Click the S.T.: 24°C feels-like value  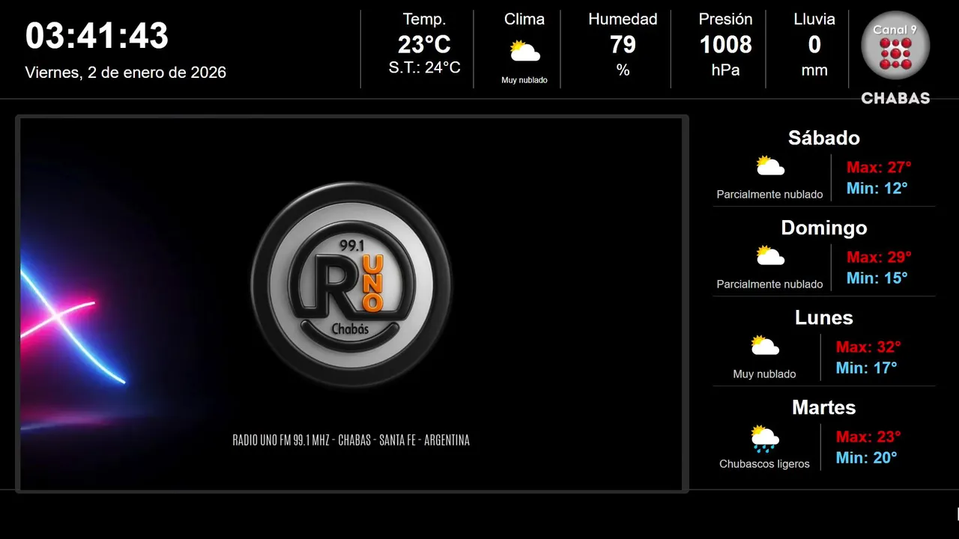424,67
